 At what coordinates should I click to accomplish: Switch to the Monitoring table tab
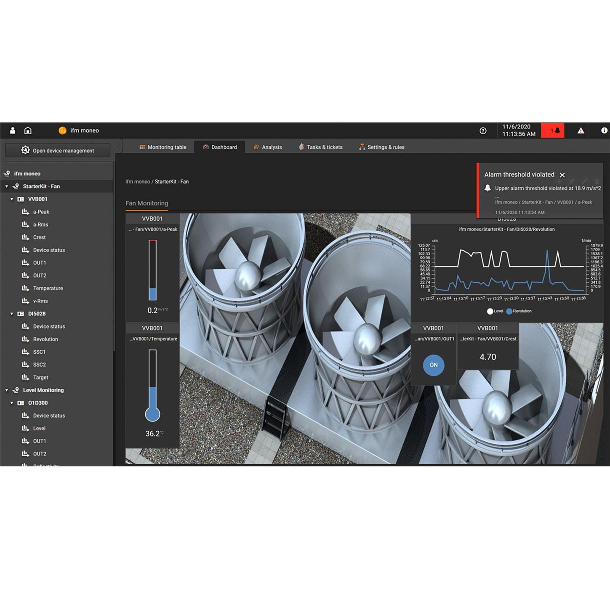(162, 147)
